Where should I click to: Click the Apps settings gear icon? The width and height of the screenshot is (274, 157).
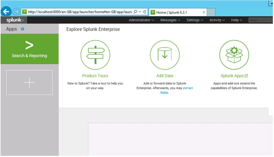[x=22, y=29]
